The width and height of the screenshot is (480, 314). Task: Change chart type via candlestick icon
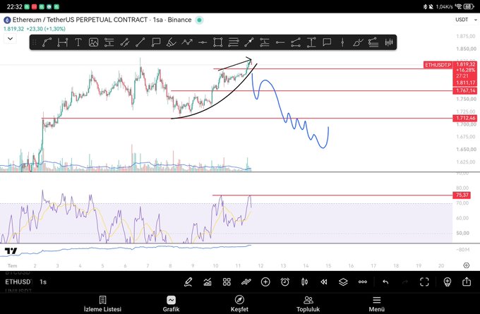[305, 282]
